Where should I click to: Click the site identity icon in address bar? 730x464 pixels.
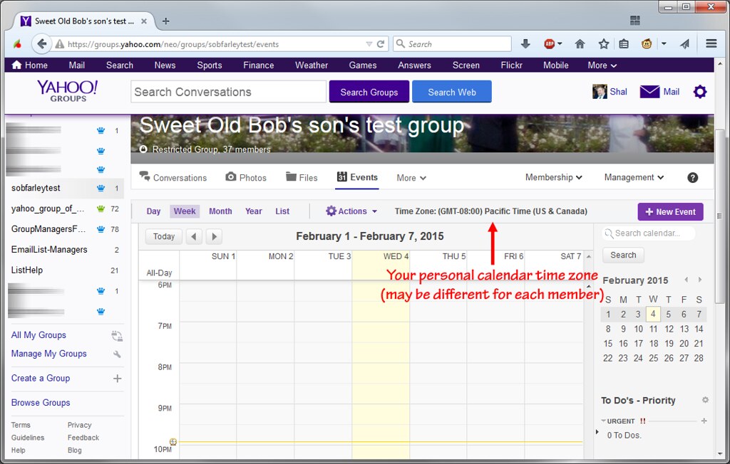tap(60, 44)
